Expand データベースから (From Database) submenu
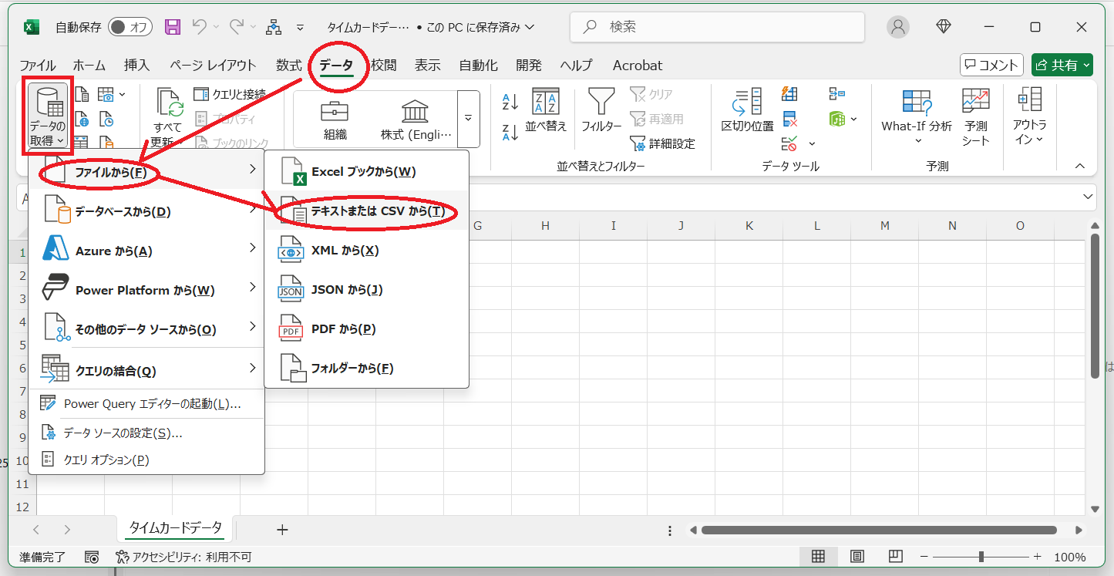Viewport: 1114px width, 576px height. 123,211
